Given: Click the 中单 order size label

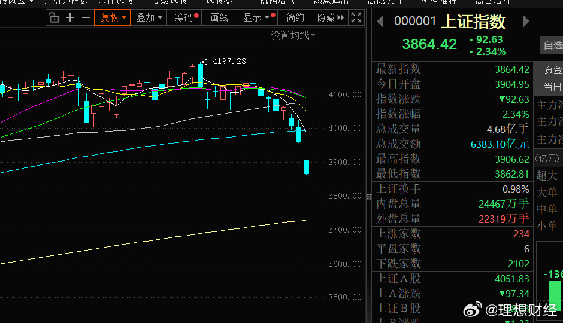Looking at the screenshot, I should (x=547, y=209).
